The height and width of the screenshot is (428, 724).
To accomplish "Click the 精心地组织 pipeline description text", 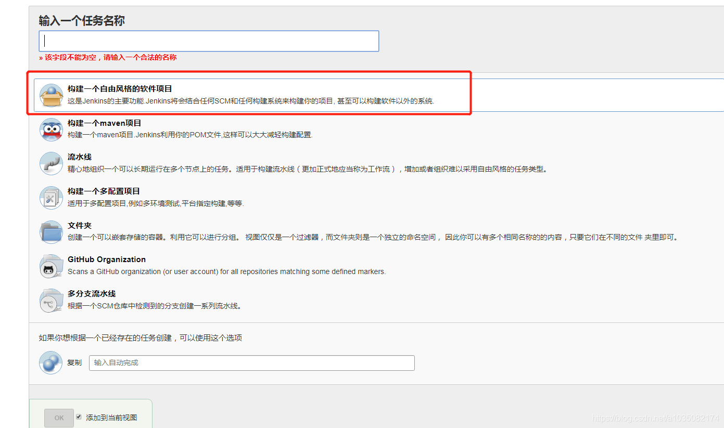I will coord(308,169).
